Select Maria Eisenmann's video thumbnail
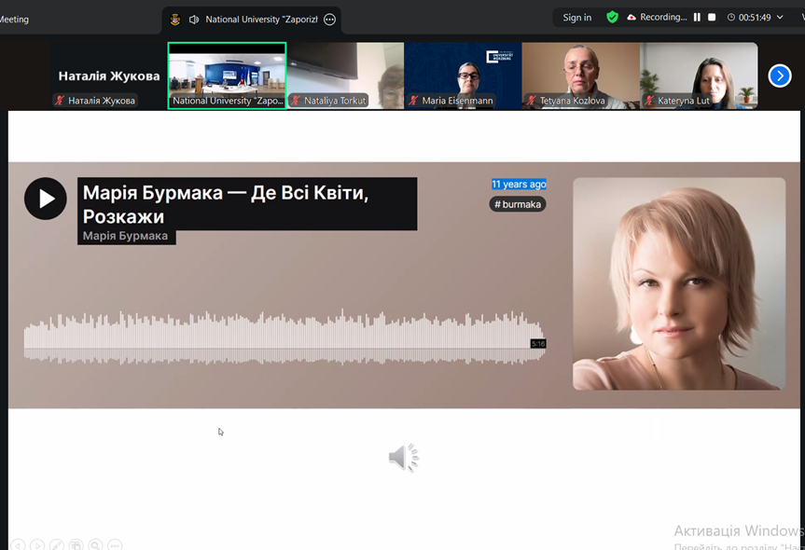Screen dimensions: 805x550 tap(463, 75)
